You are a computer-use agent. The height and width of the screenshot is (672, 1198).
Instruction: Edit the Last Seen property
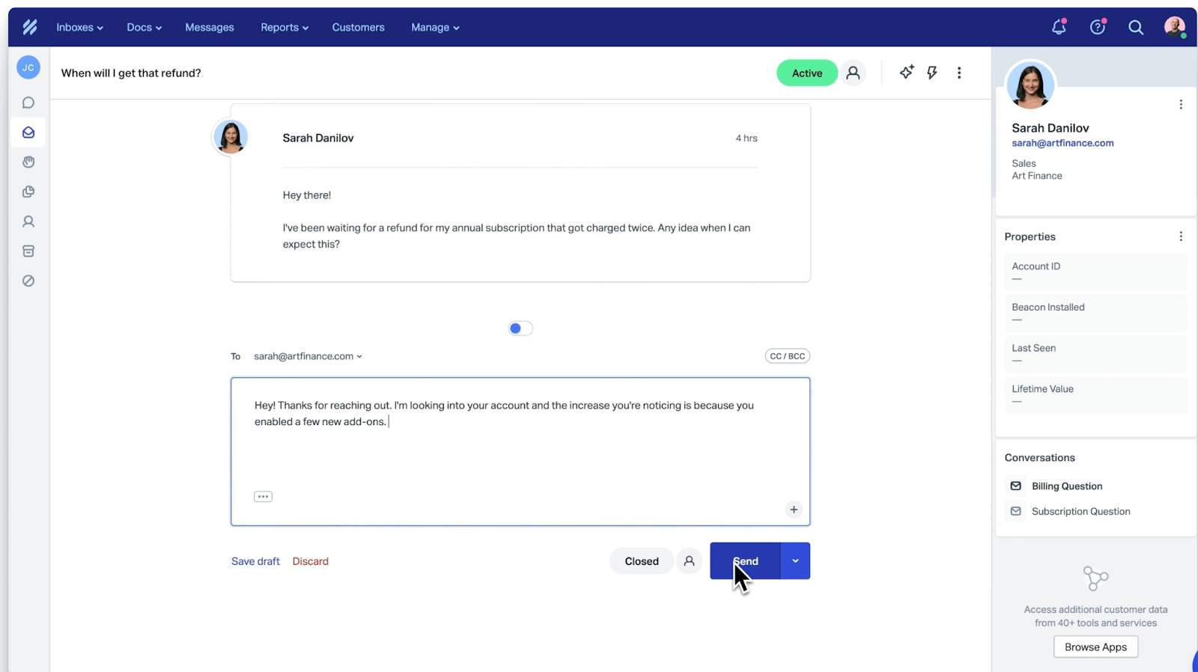click(1095, 355)
